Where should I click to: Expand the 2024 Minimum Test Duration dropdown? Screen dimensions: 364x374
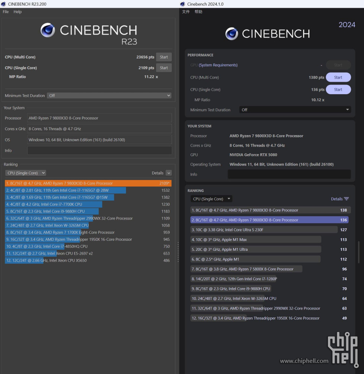(x=295, y=110)
